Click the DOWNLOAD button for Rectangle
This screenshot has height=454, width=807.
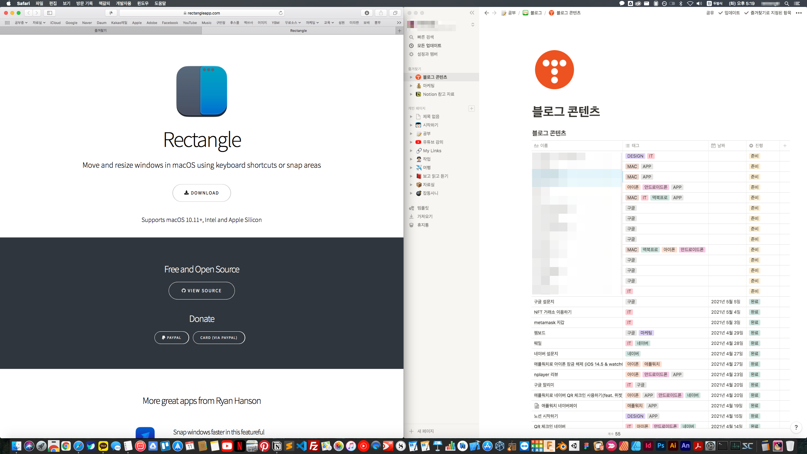(x=201, y=193)
